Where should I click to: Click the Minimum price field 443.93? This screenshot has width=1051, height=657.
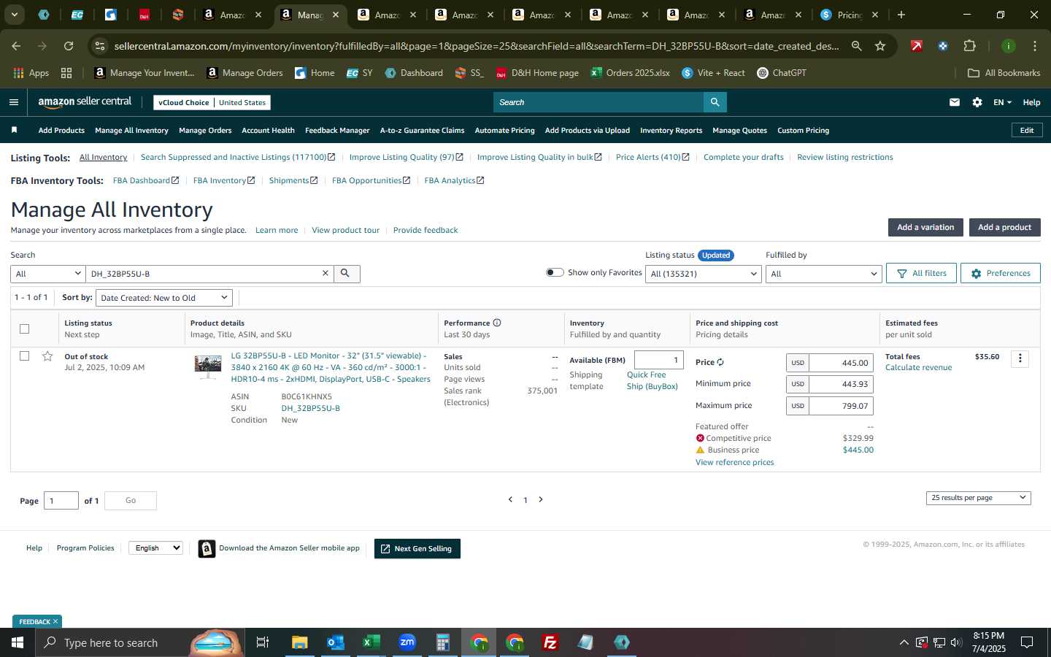coord(841,384)
